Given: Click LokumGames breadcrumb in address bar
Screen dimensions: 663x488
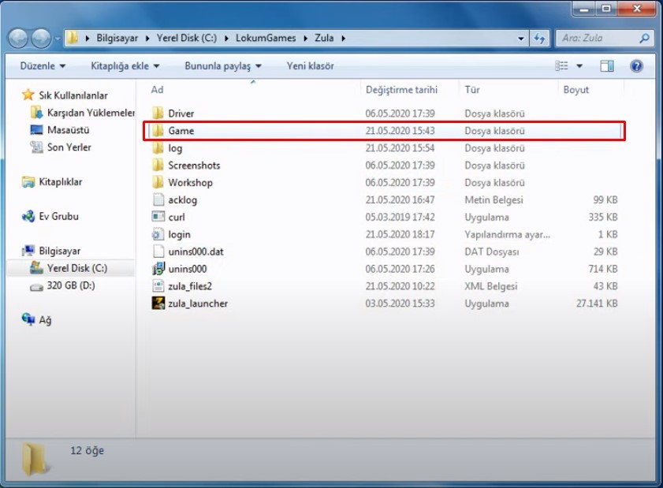Looking at the screenshot, I should 266,38.
